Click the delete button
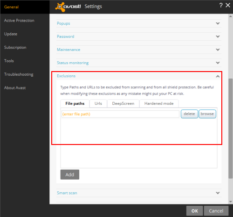 pos(189,114)
